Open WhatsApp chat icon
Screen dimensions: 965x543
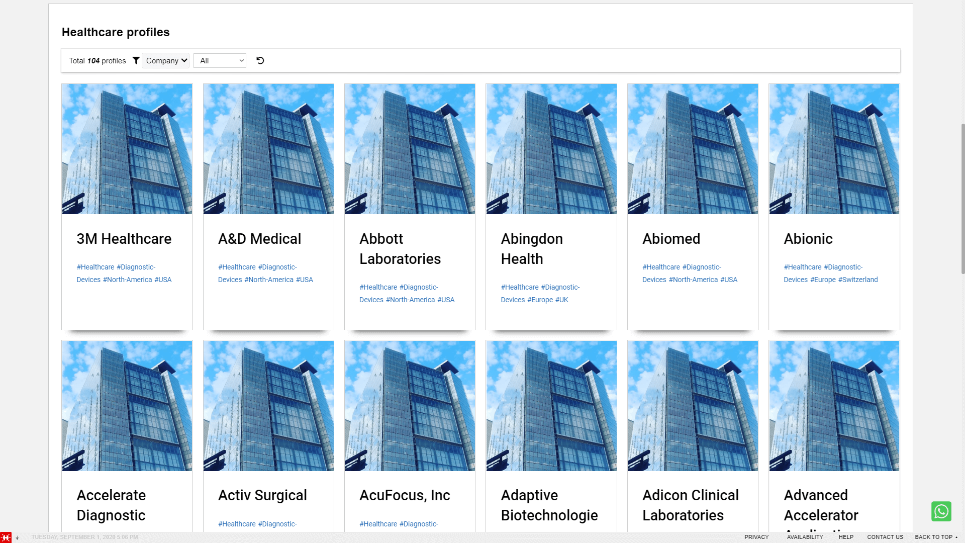click(941, 511)
